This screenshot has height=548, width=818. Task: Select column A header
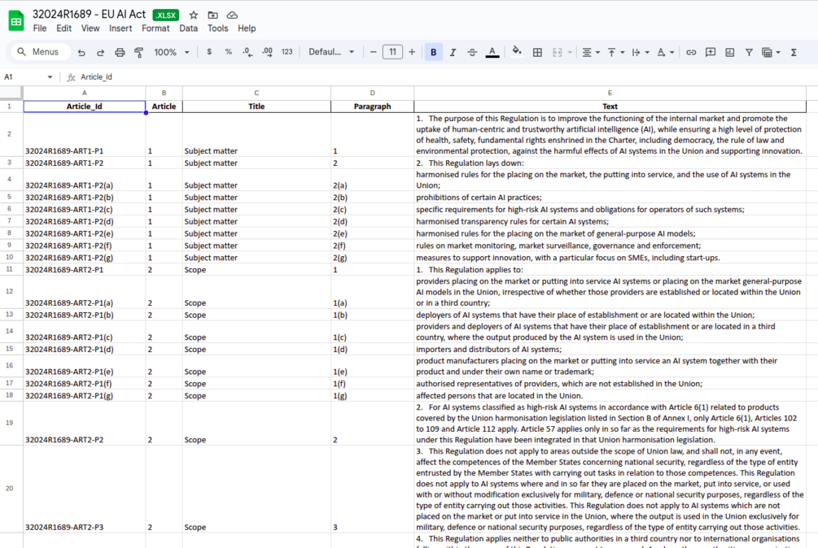tap(85, 93)
